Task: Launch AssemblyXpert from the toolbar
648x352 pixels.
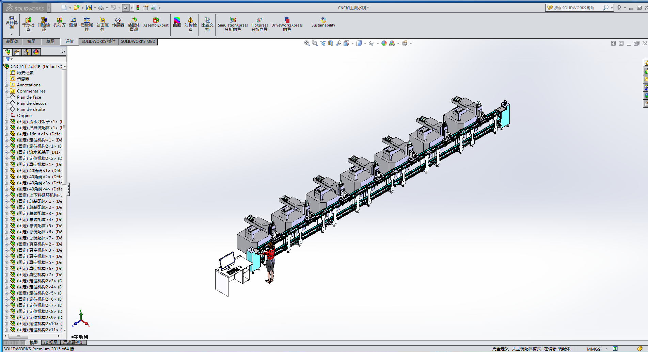Action: tap(156, 22)
